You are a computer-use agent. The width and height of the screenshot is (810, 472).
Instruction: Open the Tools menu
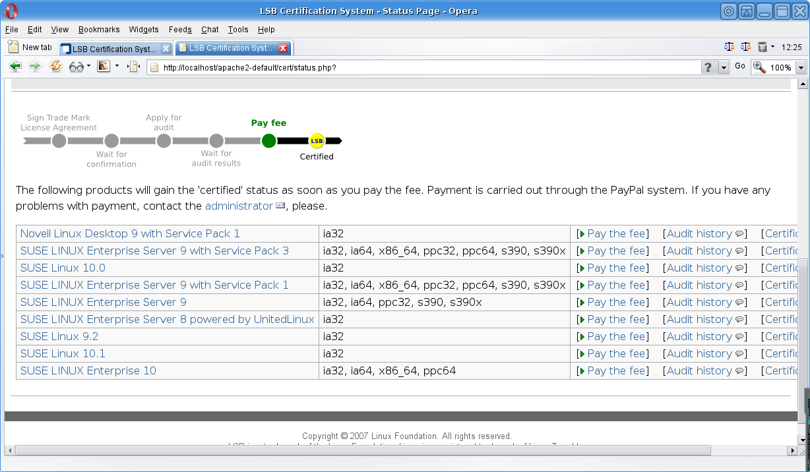(x=238, y=30)
